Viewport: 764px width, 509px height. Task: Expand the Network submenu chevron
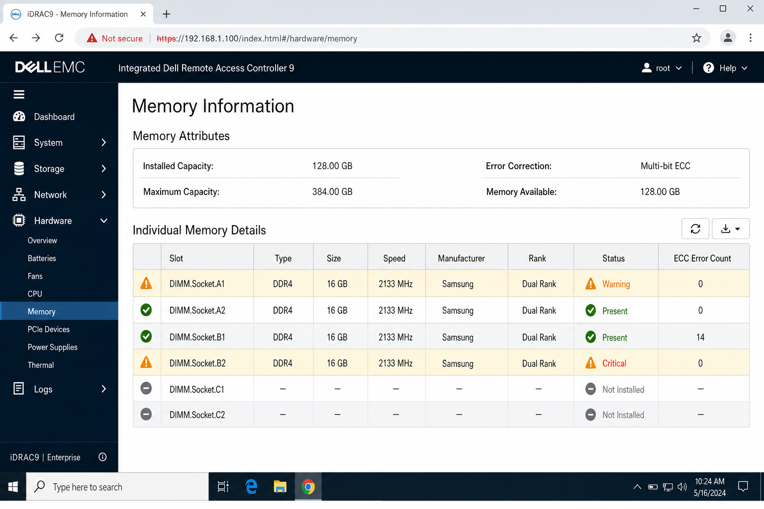tap(103, 195)
